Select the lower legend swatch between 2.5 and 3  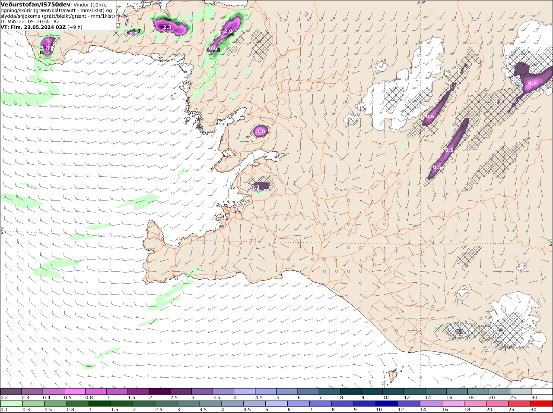tap(166, 404)
